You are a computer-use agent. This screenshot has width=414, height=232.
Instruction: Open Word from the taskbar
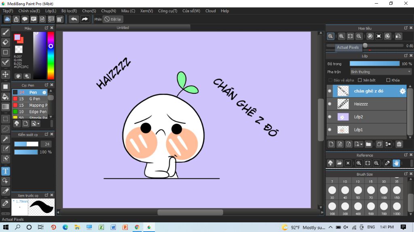pyautogui.click(x=113, y=227)
